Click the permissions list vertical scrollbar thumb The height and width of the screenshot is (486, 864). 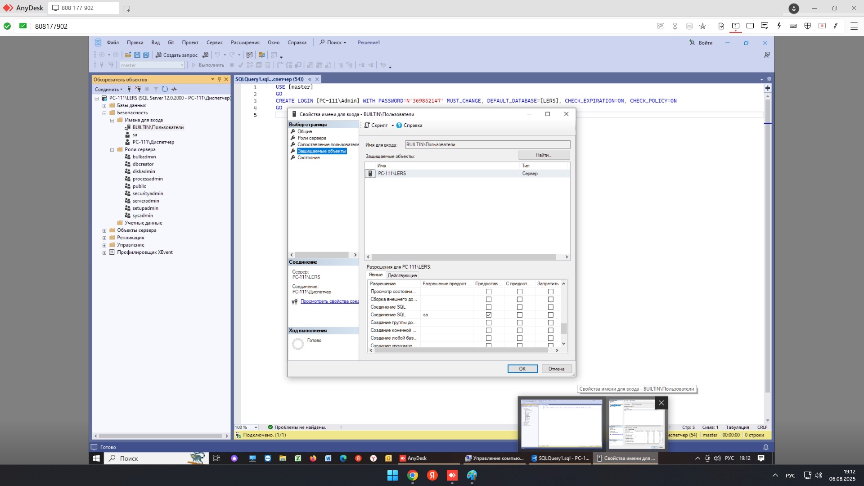[563, 328]
